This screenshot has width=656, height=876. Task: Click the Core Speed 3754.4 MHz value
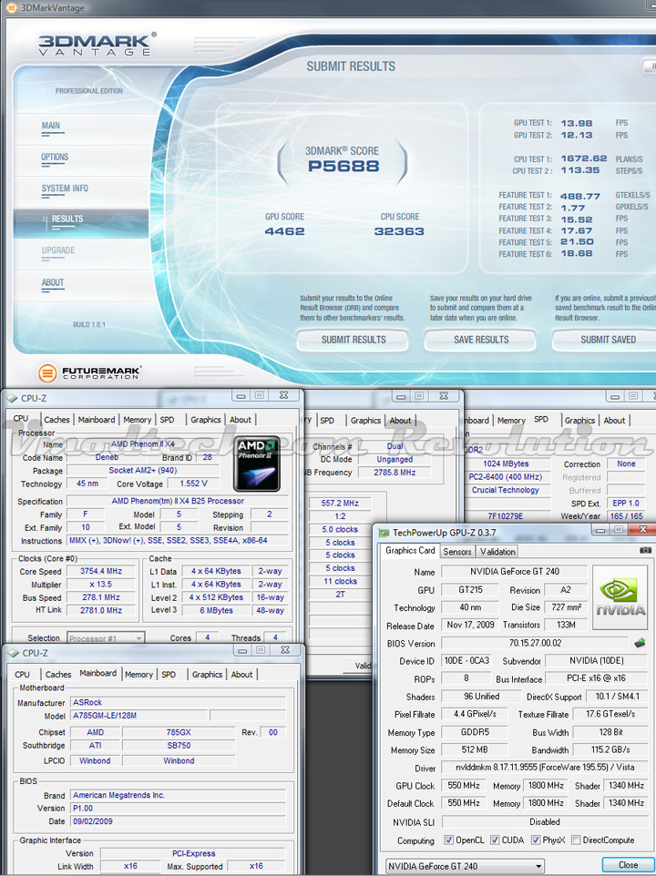click(101, 571)
